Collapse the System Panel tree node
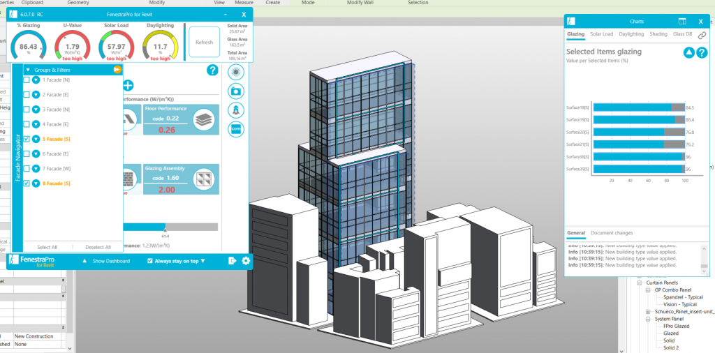Image resolution: width=715 pixels, height=353 pixels. click(648, 319)
